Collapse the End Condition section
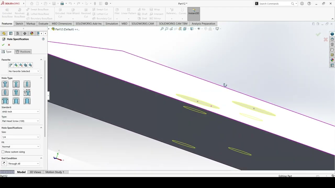 [41, 158]
